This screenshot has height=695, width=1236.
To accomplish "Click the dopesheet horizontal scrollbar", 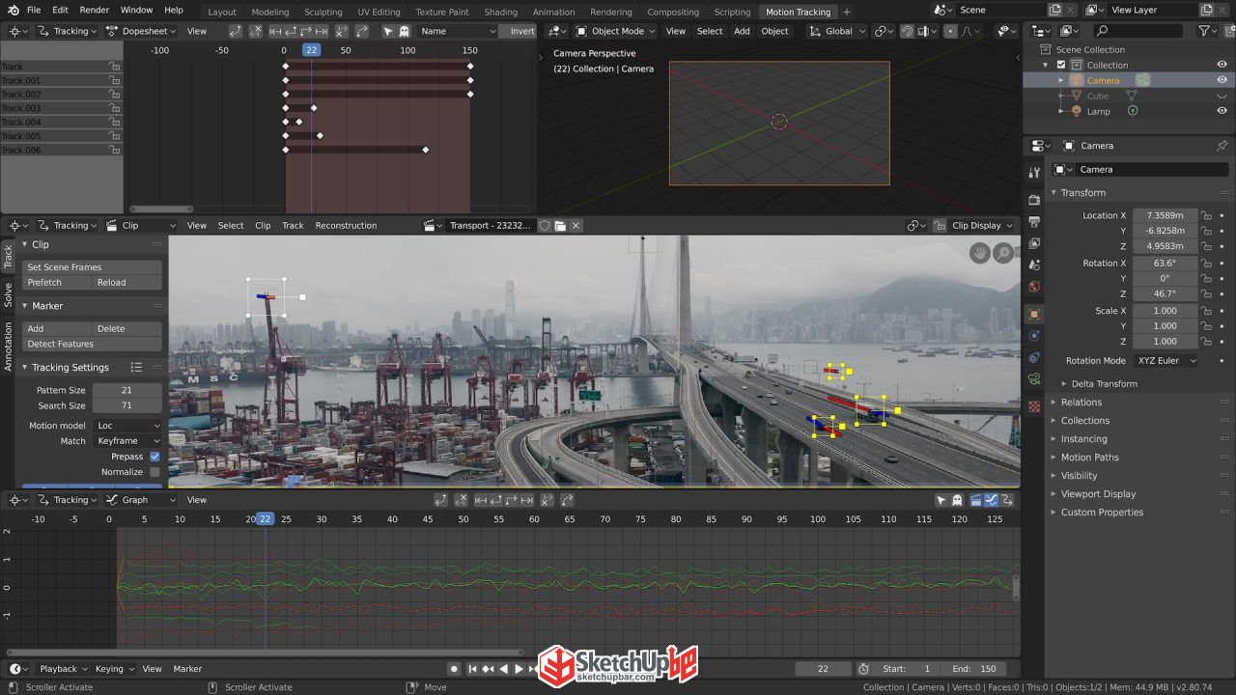I will (x=161, y=208).
